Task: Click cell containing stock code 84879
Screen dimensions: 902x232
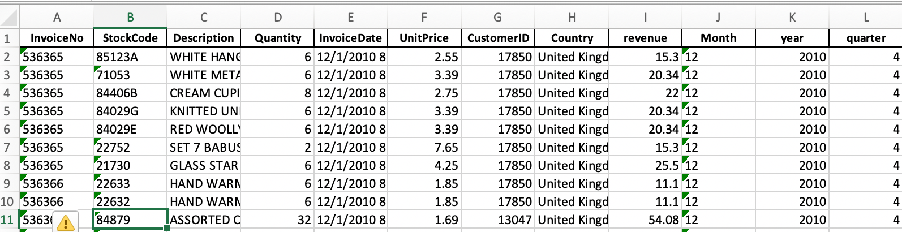Action: [130, 220]
